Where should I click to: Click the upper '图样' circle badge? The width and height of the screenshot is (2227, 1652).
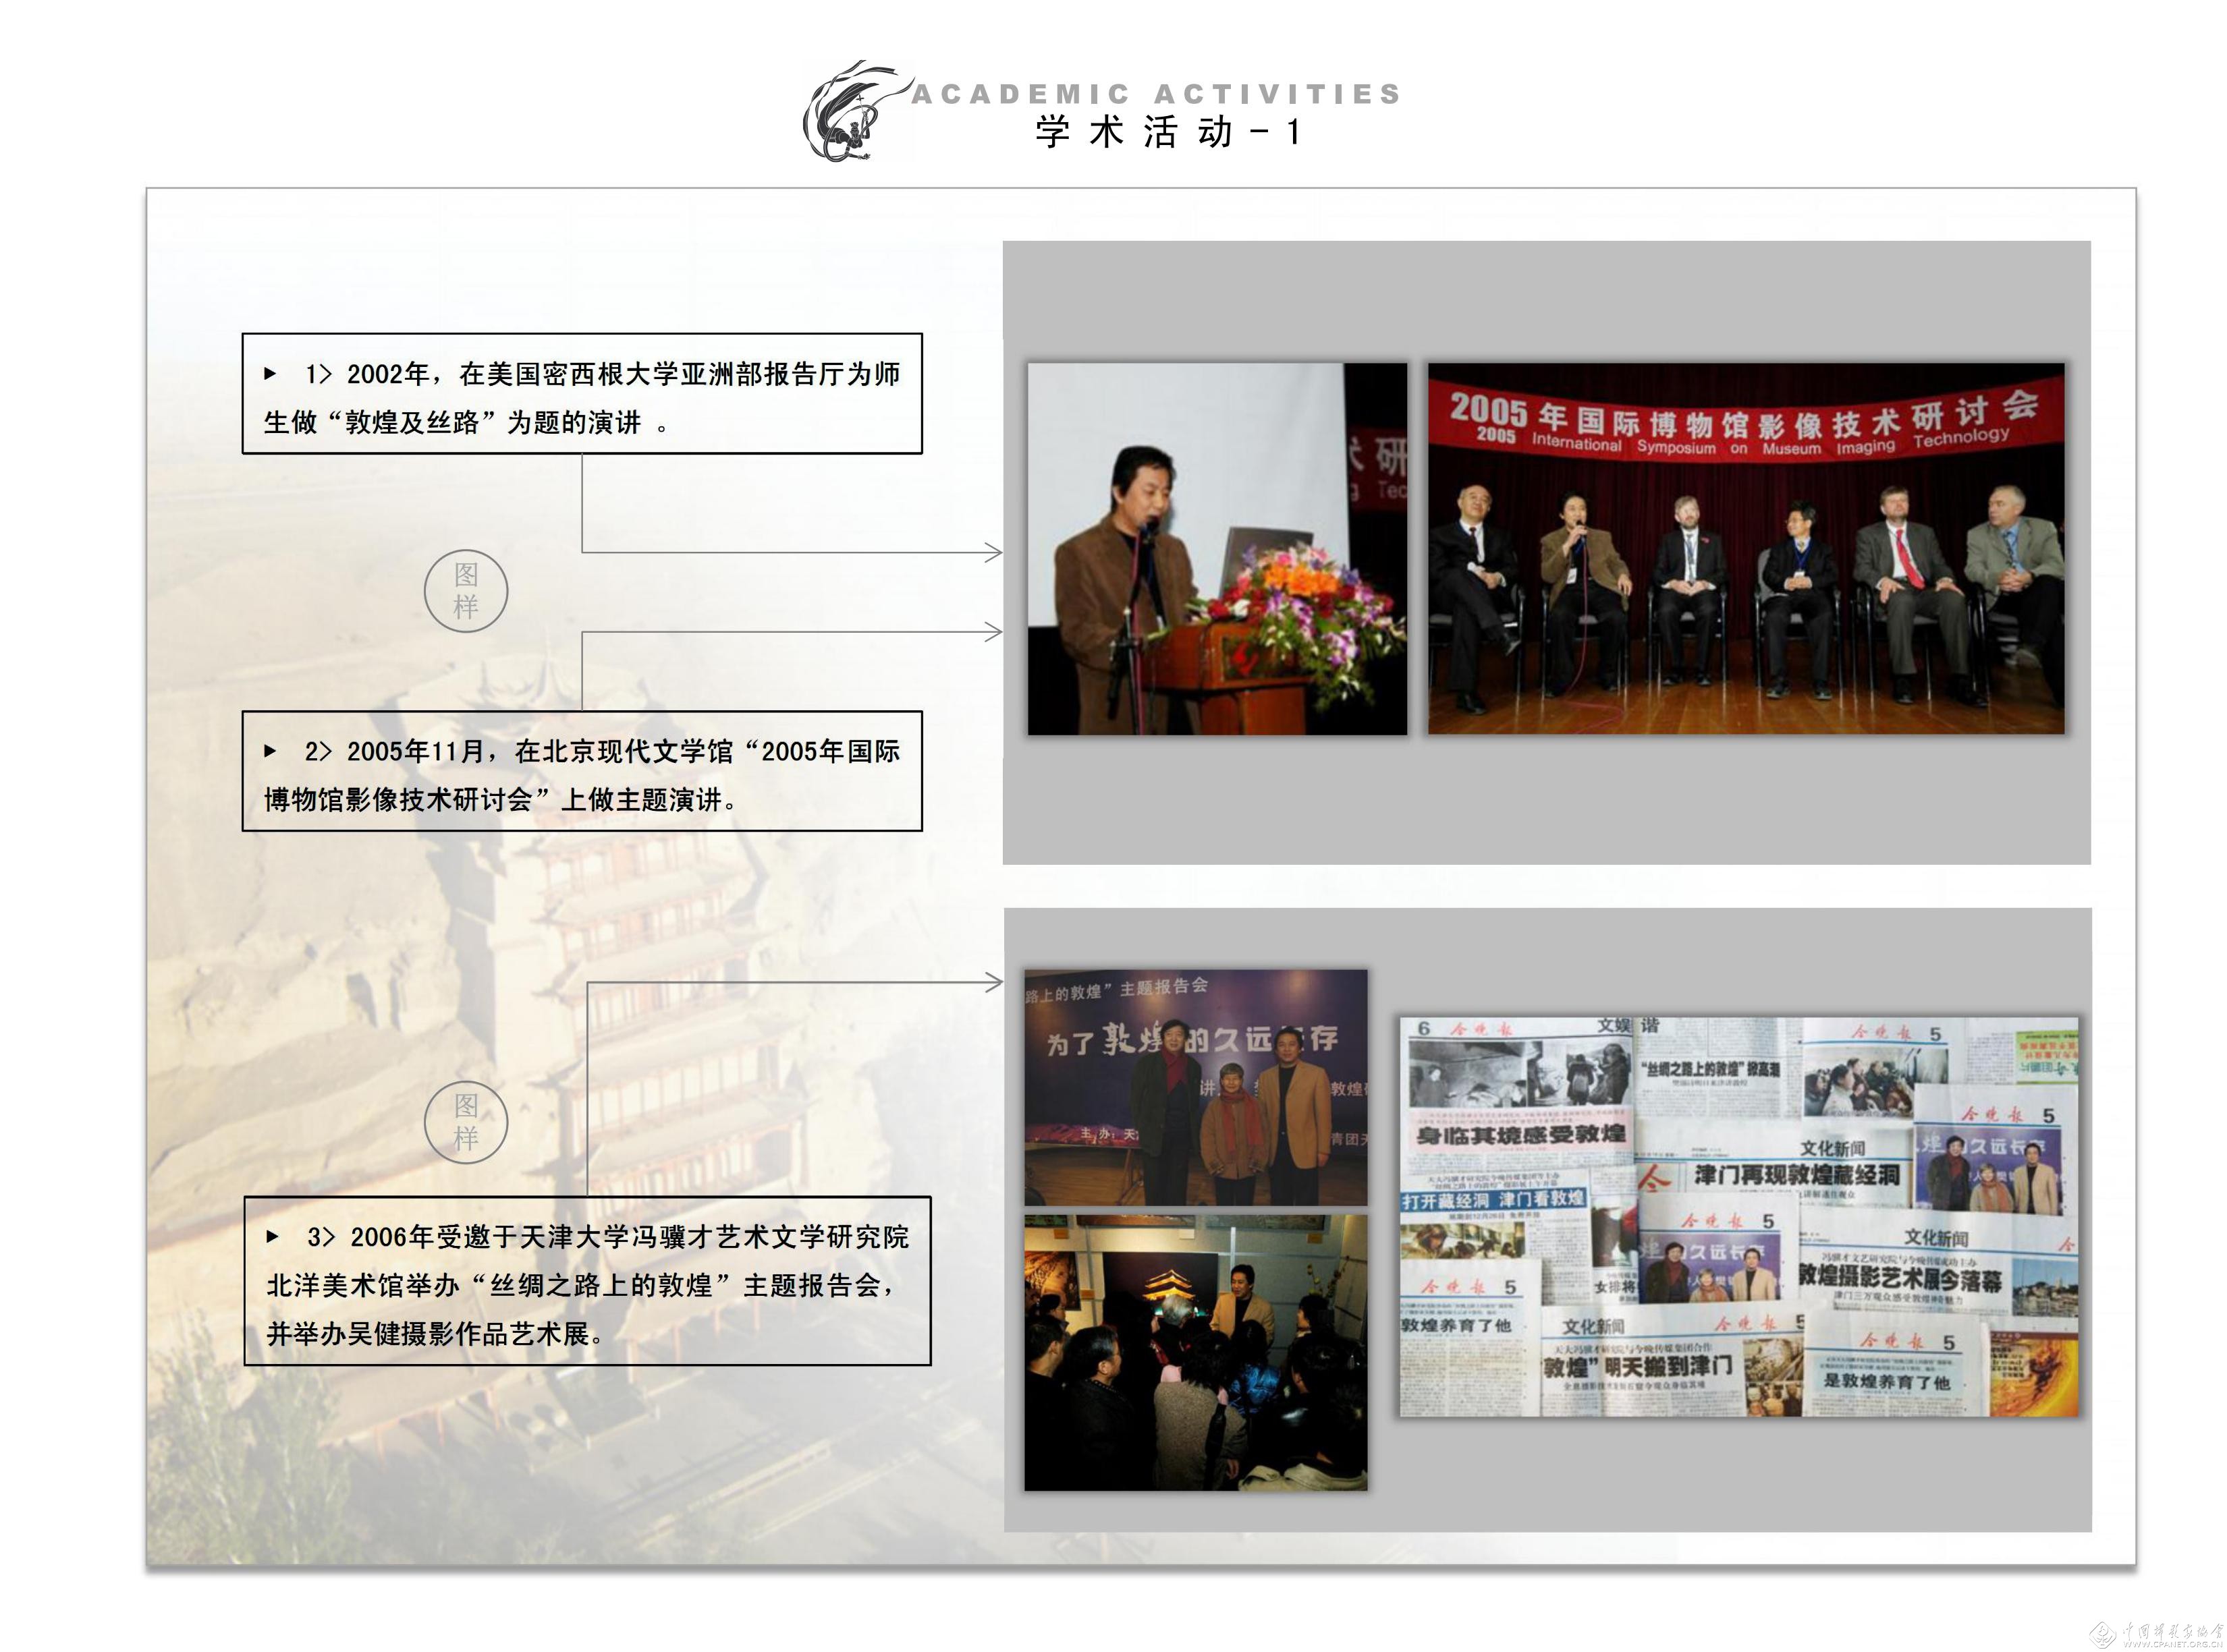(x=466, y=591)
